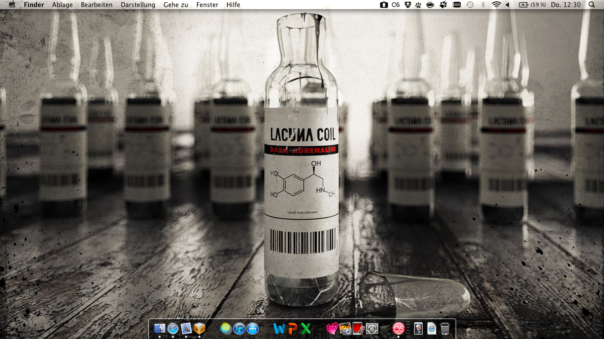The height and width of the screenshot is (339, 604).
Task: Click the paw icon right of coffee cup
Action: coord(443,5)
